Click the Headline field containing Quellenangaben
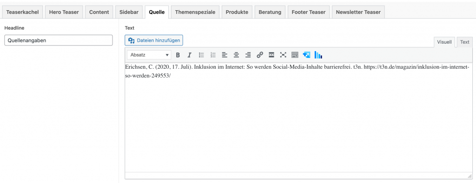The width and height of the screenshot is (476, 183). 58,40
